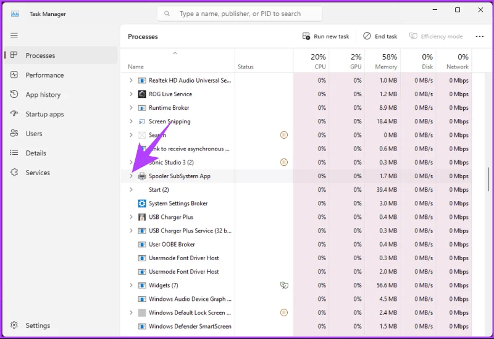Expand the ROG Live Service group
494x339 pixels.
[x=131, y=94]
